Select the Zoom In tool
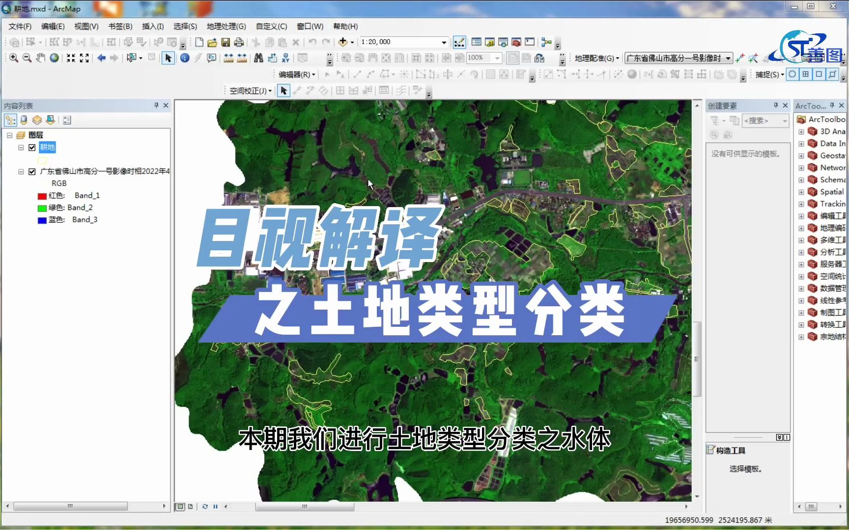Viewport: 849px width, 530px height. click(14, 58)
